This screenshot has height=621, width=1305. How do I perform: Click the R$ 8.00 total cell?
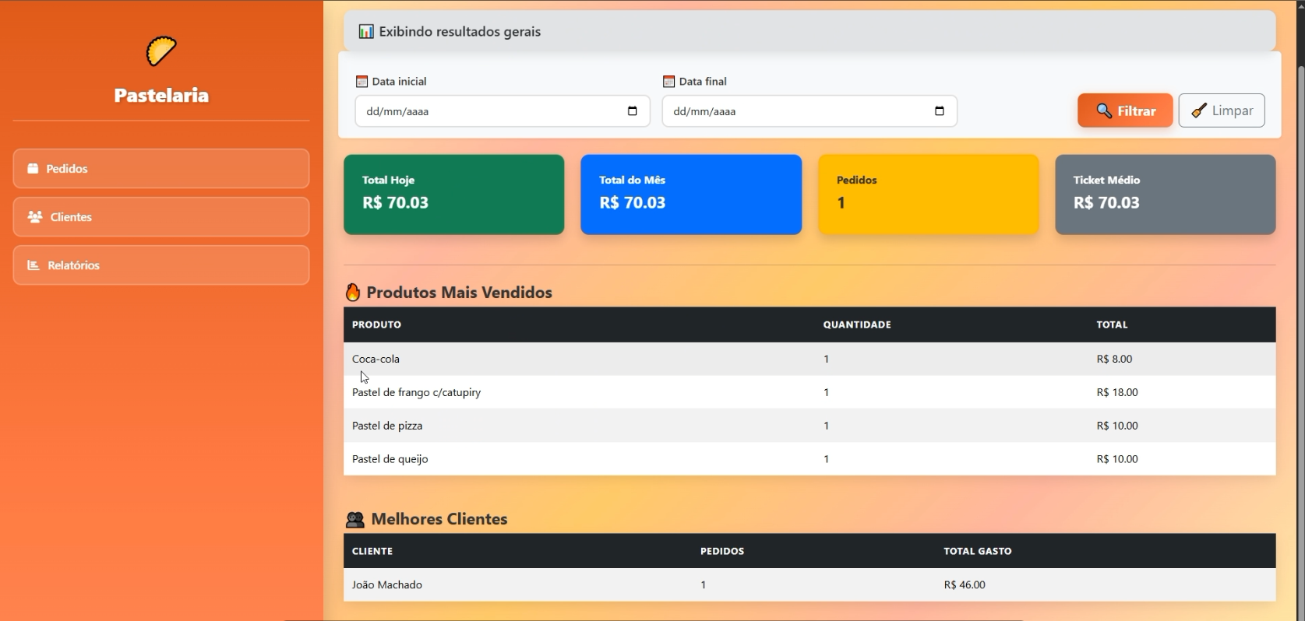coord(1114,359)
